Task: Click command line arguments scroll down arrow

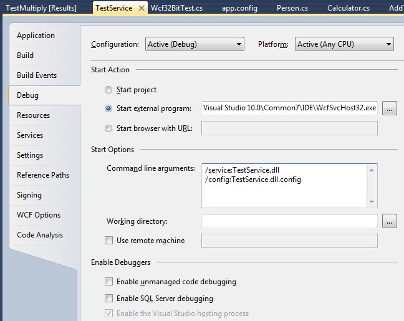Action: pos(372,201)
